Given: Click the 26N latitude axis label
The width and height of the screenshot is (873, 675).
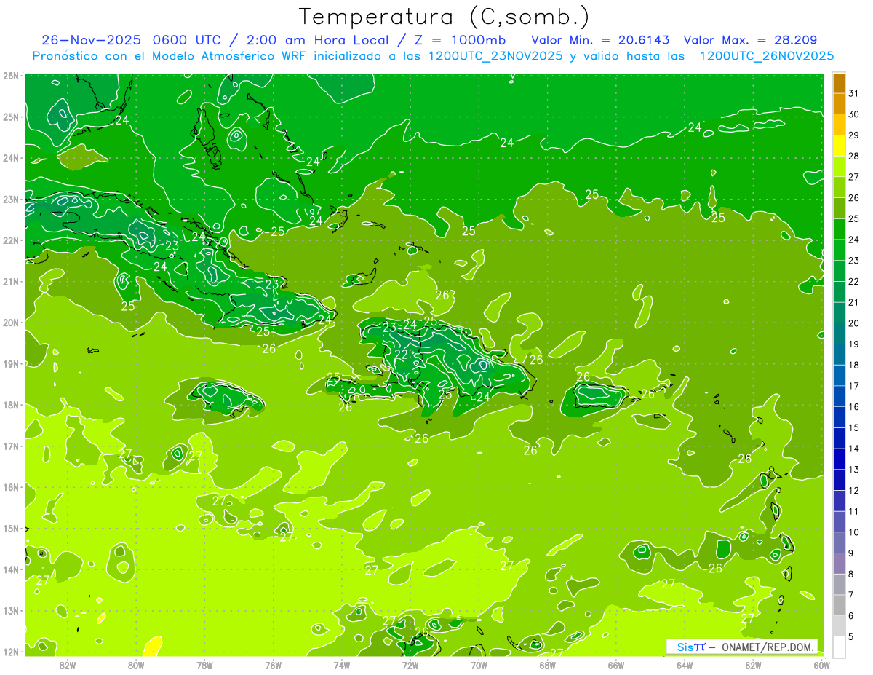Looking at the screenshot, I should tap(11, 76).
